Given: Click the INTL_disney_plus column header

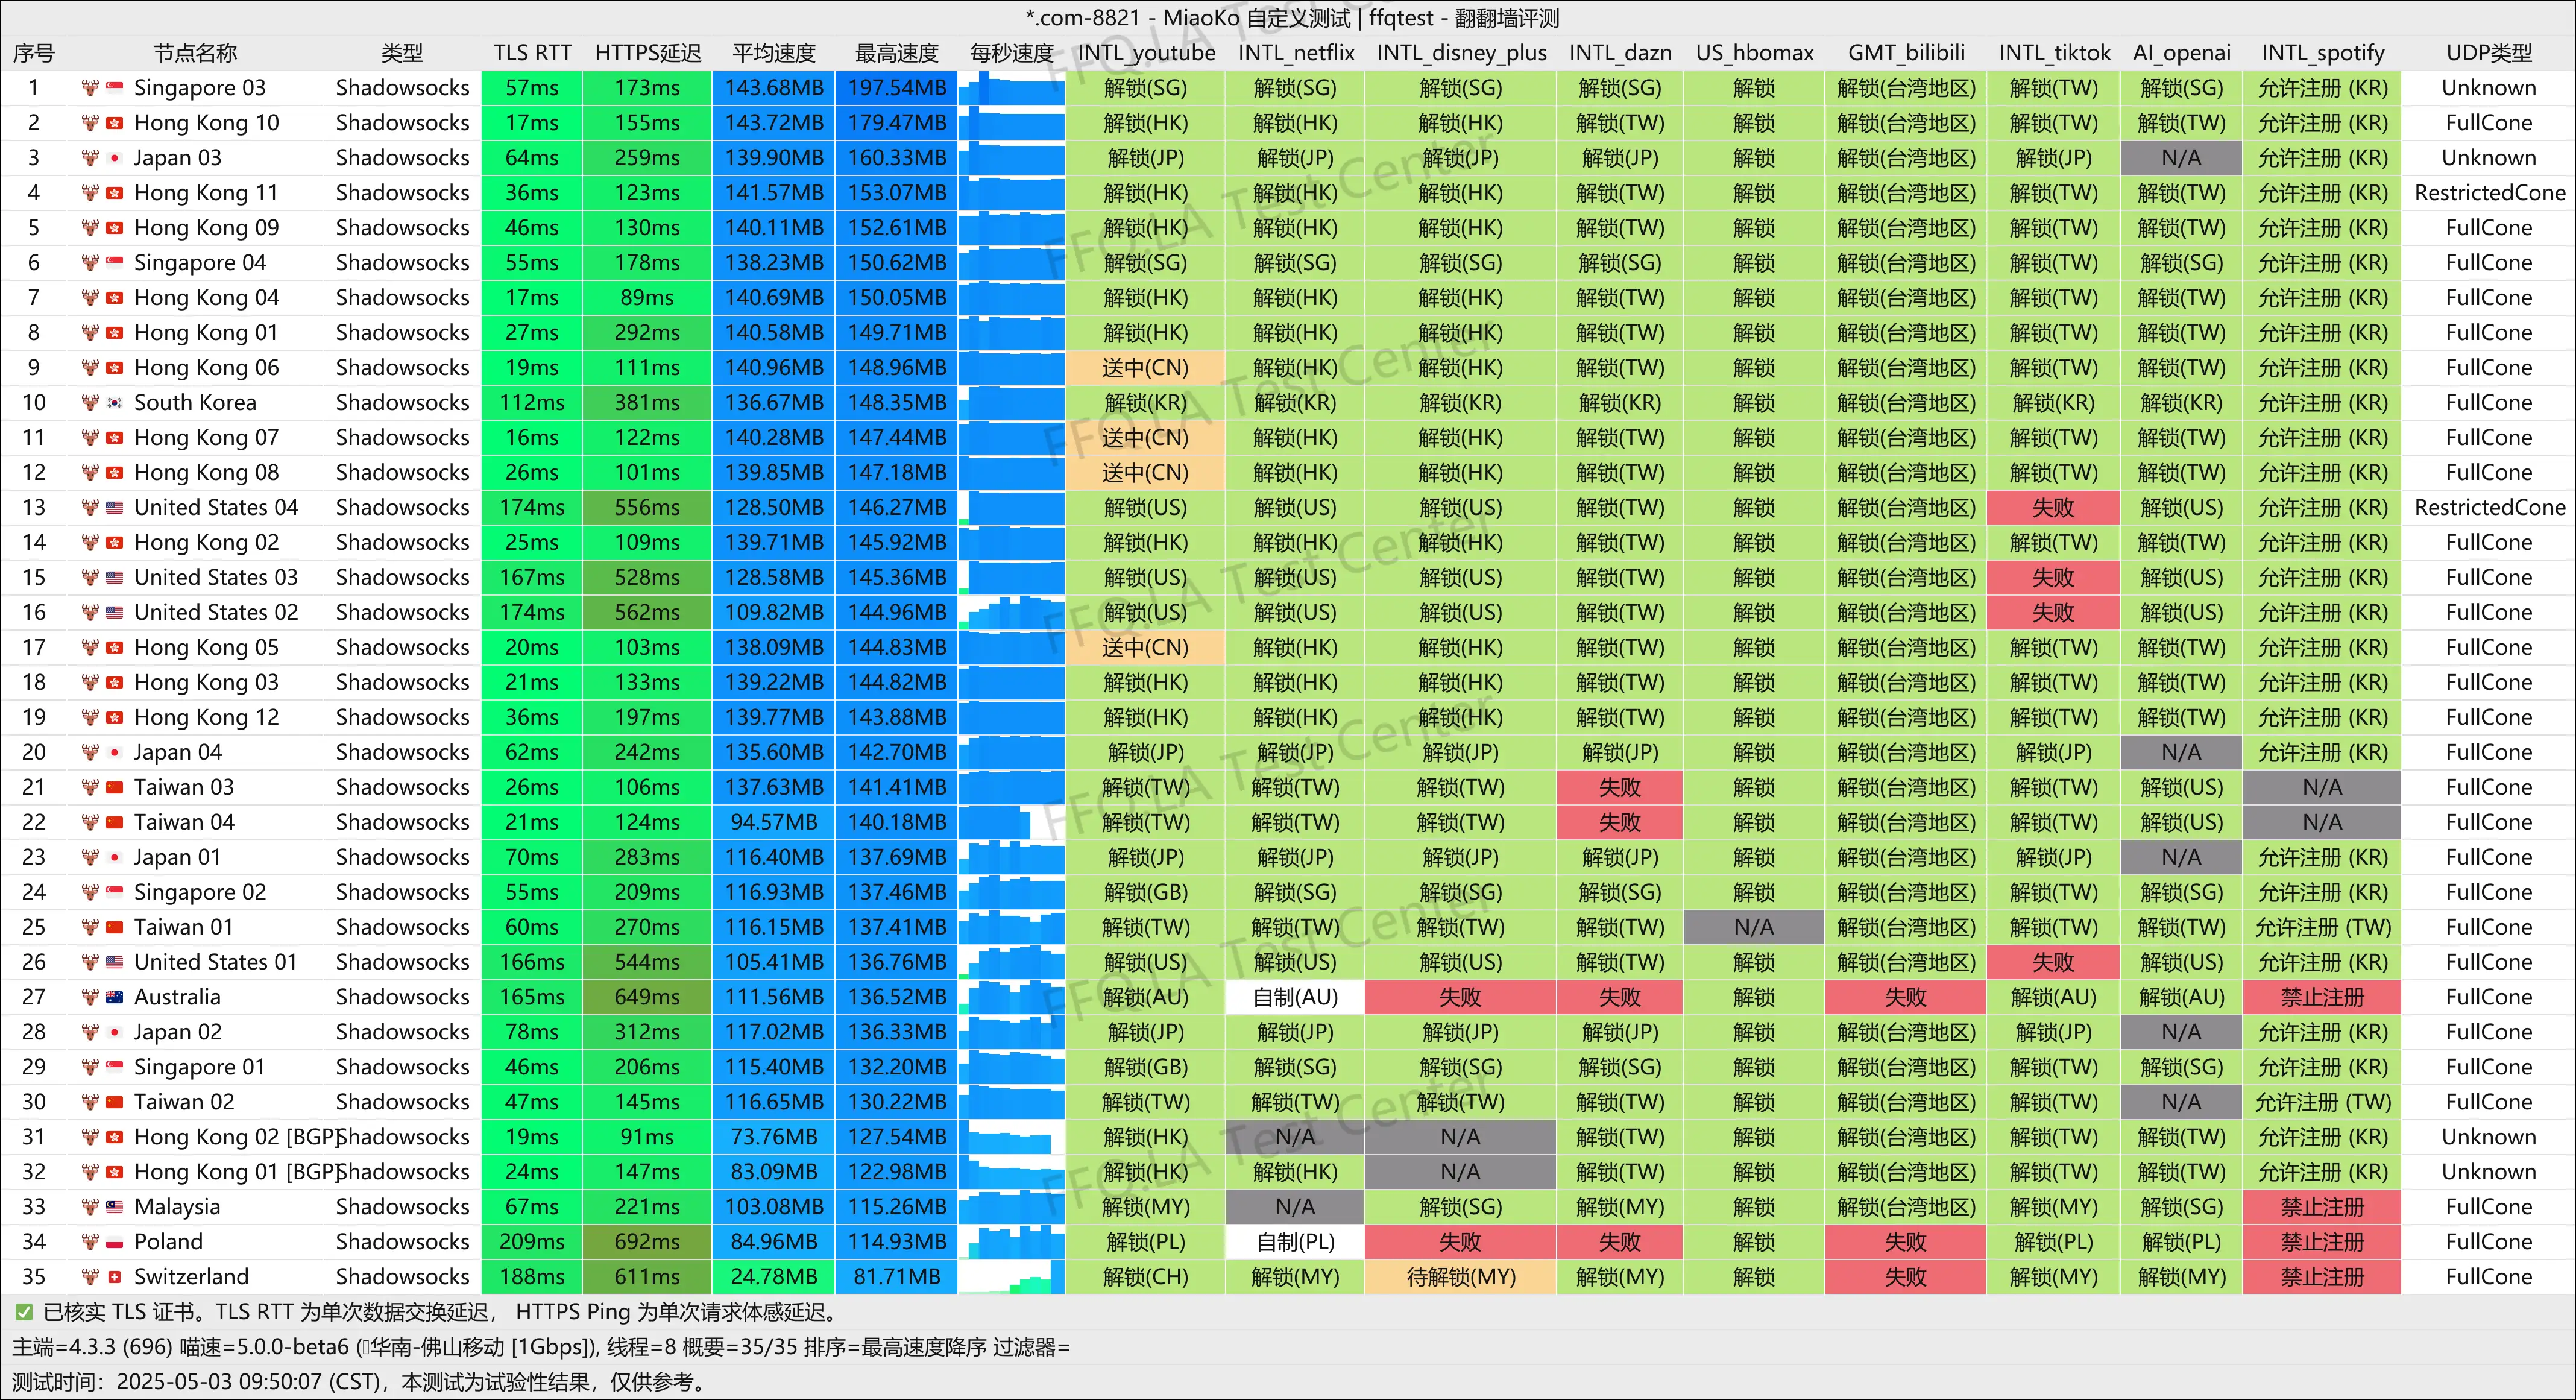Looking at the screenshot, I should [x=1461, y=53].
